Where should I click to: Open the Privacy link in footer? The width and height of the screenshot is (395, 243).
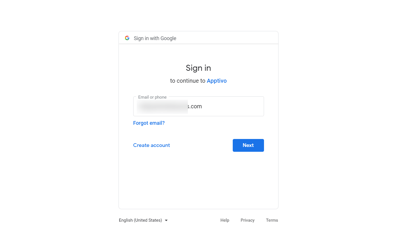[x=248, y=220]
